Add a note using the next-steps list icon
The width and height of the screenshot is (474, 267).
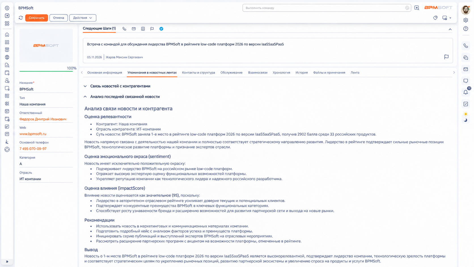143,29
